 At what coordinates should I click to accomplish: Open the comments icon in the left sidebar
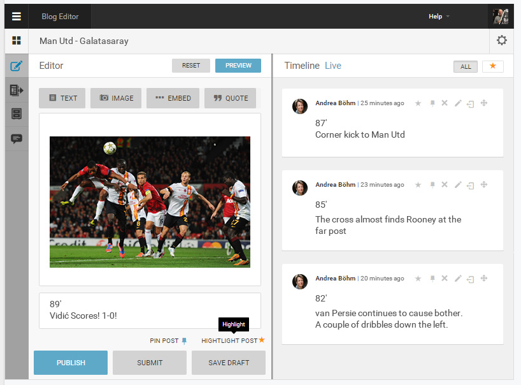16,139
